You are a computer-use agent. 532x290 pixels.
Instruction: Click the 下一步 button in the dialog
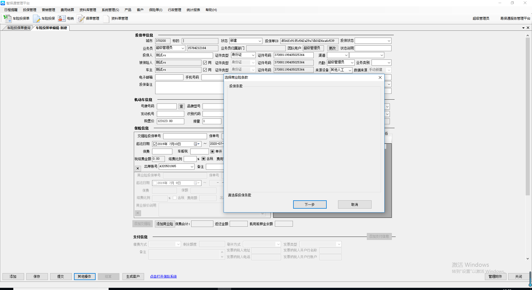pyautogui.click(x=310, y=204)
